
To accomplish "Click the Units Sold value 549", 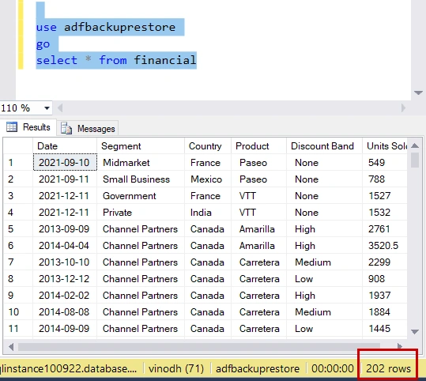I will pyautogui.click(x=385, y=163).
